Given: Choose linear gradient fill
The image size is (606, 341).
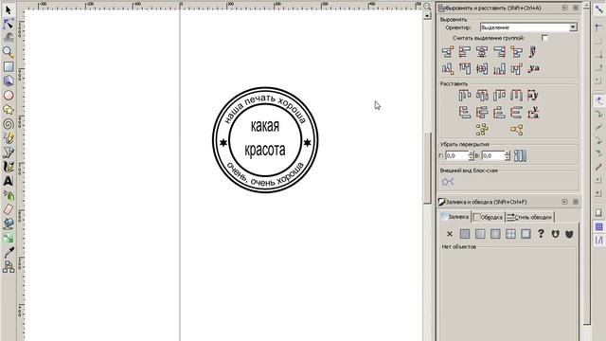Looking at the screenshot, I should [480, 234].
